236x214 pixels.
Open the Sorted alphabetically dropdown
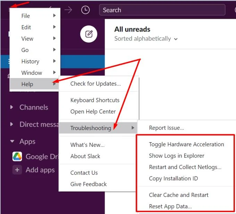click(146, 38)
